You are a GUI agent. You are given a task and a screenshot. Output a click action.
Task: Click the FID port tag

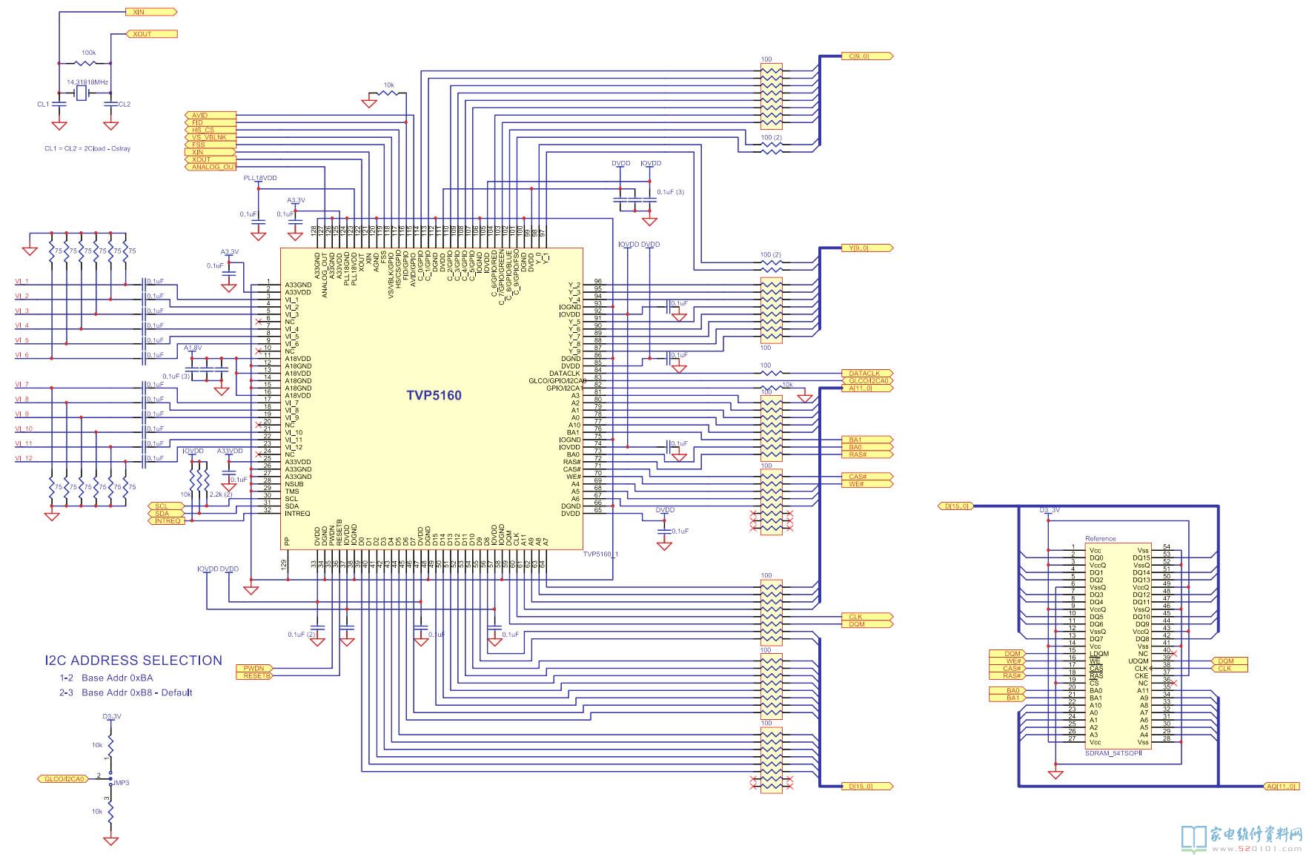click(x=211, y=122)
